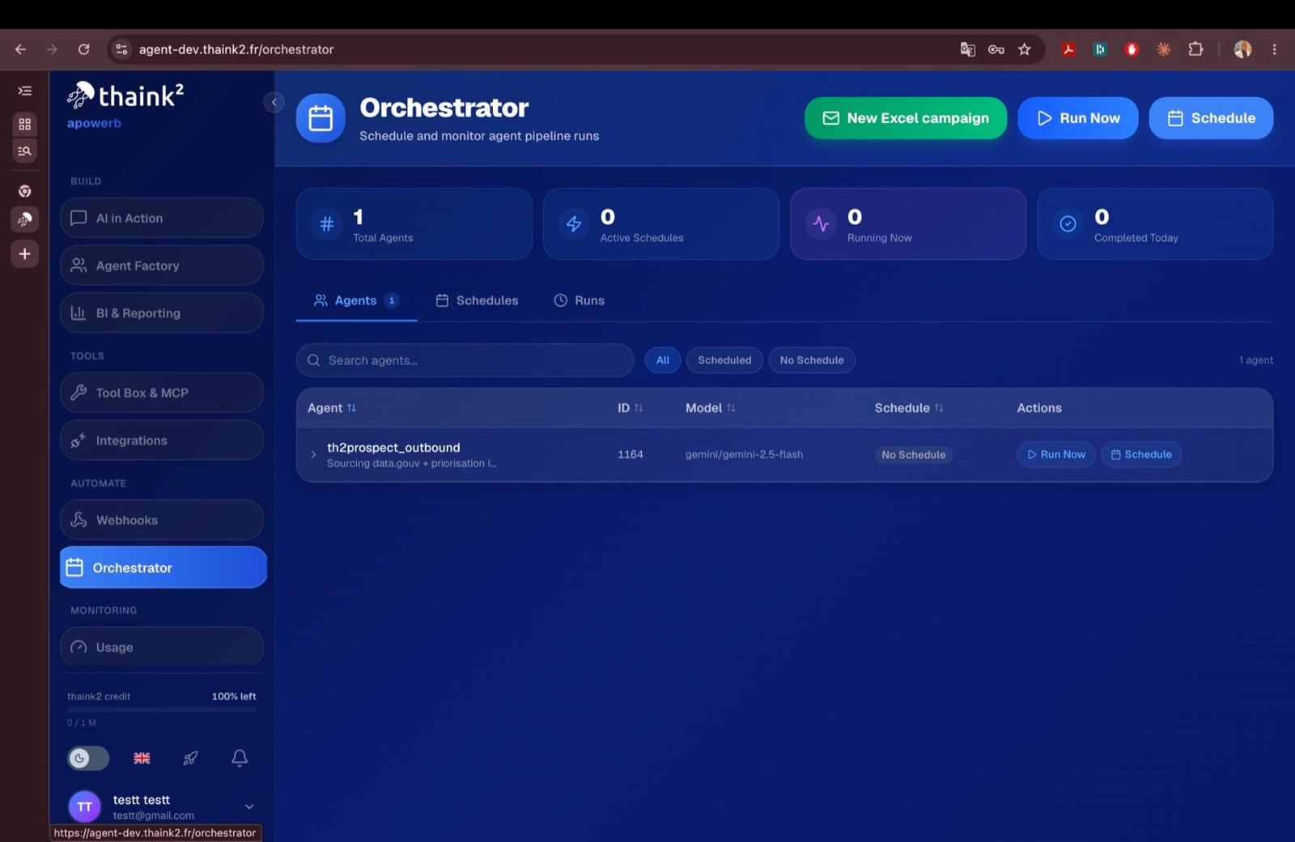Screen dimensions: 1295x842
Task: Click the rocket icon in sidebar footer
Action: [x=190, y=758]
